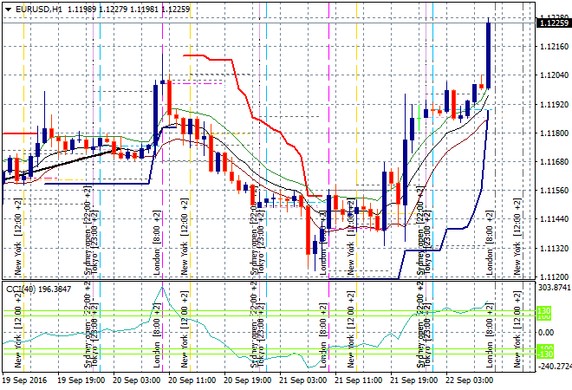This screenshot has height=390, width=572.
Task: Select the tall blue latest candle body
Action: click(490, 55)
